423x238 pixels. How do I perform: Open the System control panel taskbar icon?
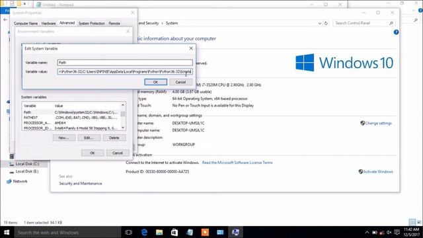[x=235, y=232]
